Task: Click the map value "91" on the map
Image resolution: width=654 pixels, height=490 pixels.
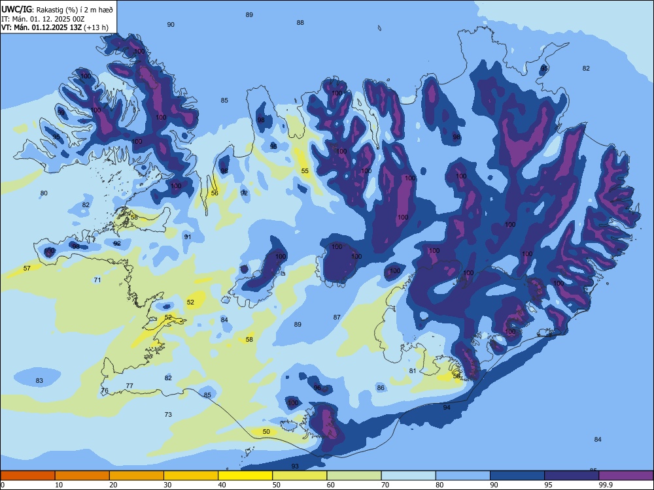Action: coord(188,237)
